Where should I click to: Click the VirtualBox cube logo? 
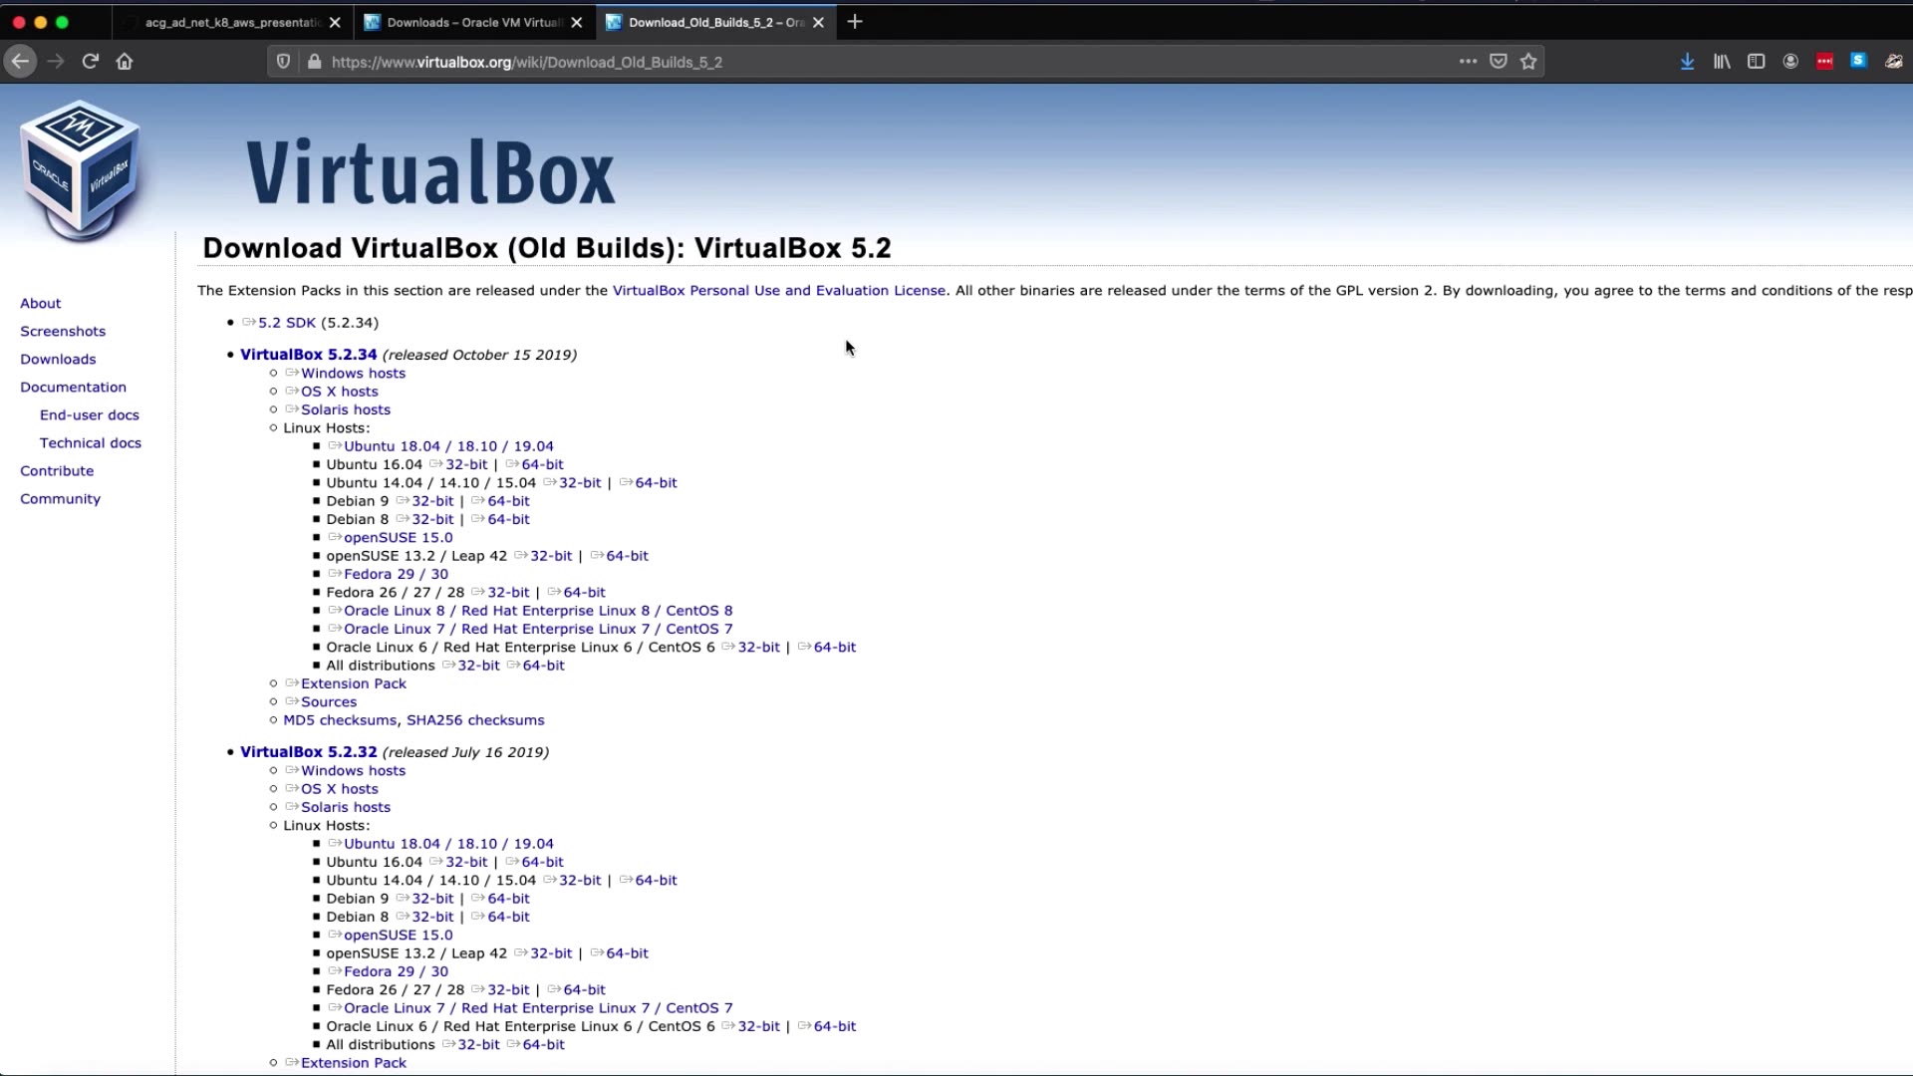81,169
